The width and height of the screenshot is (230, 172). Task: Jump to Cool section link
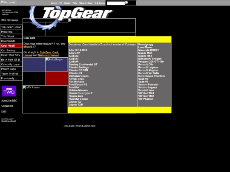[55, 52]
